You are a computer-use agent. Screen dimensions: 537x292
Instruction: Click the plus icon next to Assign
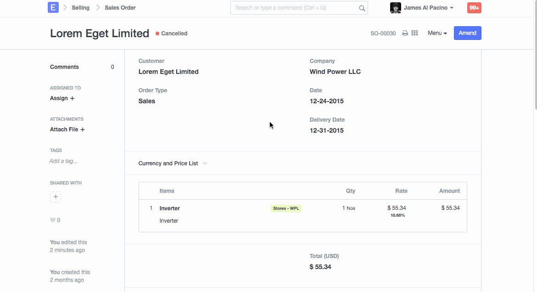pos(72,98)
